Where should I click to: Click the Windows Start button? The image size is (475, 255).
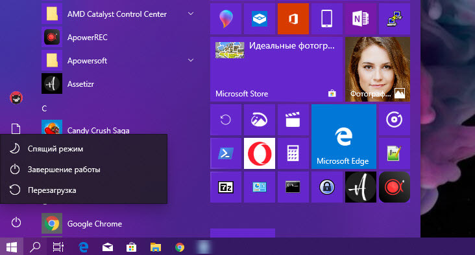12,247
